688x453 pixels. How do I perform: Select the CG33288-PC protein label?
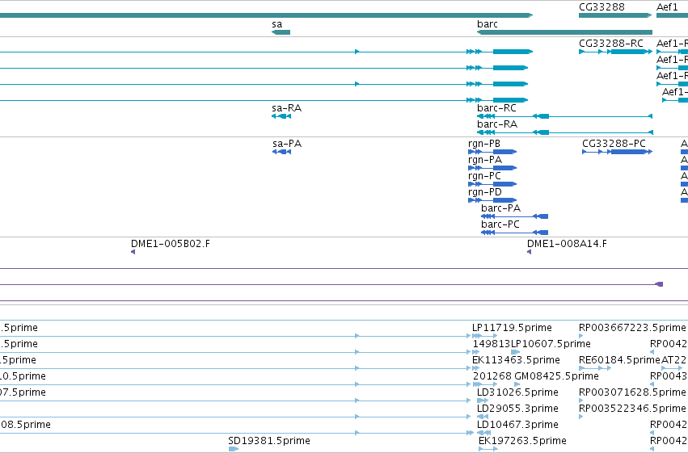pos(614,144)
